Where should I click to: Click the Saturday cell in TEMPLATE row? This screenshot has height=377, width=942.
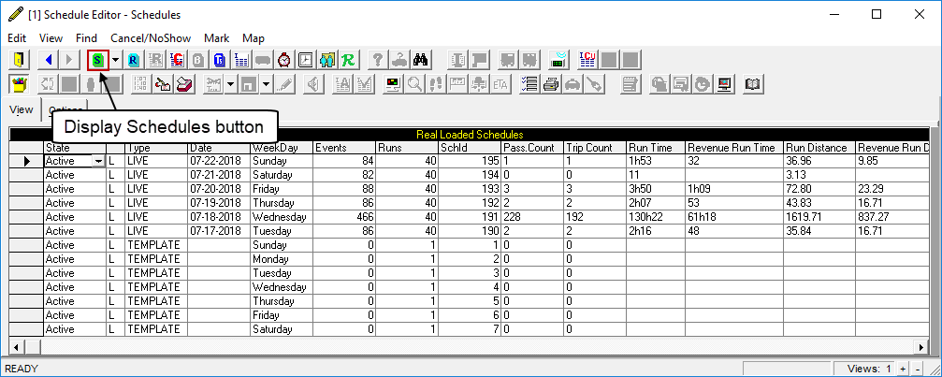click(282, 329)
